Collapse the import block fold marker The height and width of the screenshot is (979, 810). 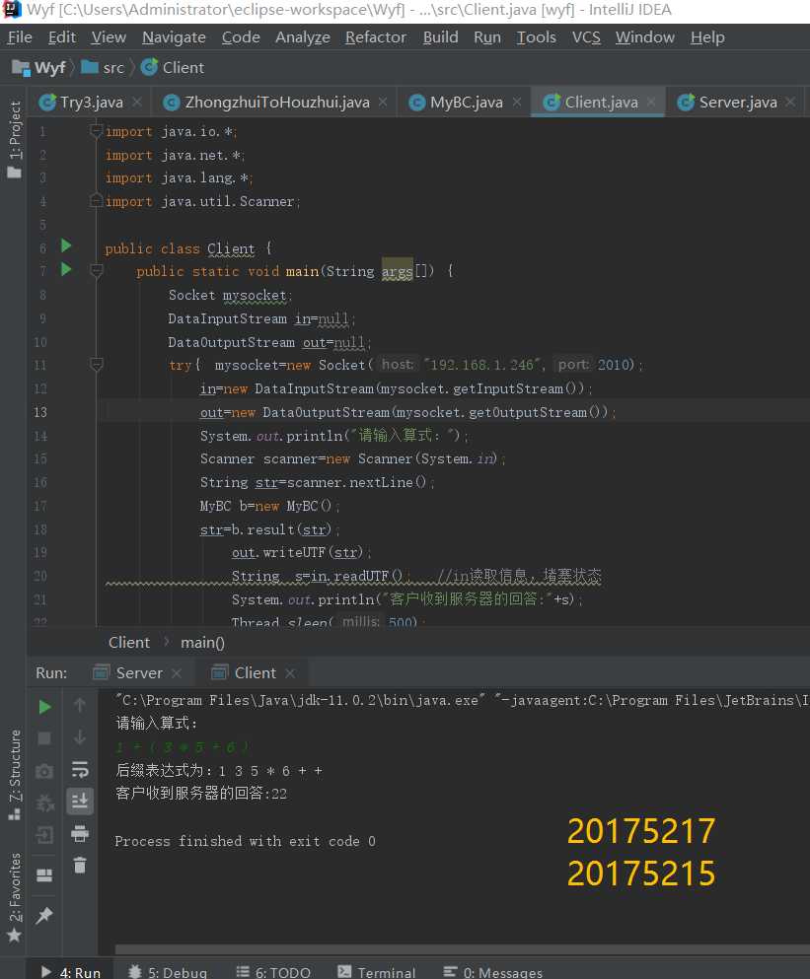point(97,131)
